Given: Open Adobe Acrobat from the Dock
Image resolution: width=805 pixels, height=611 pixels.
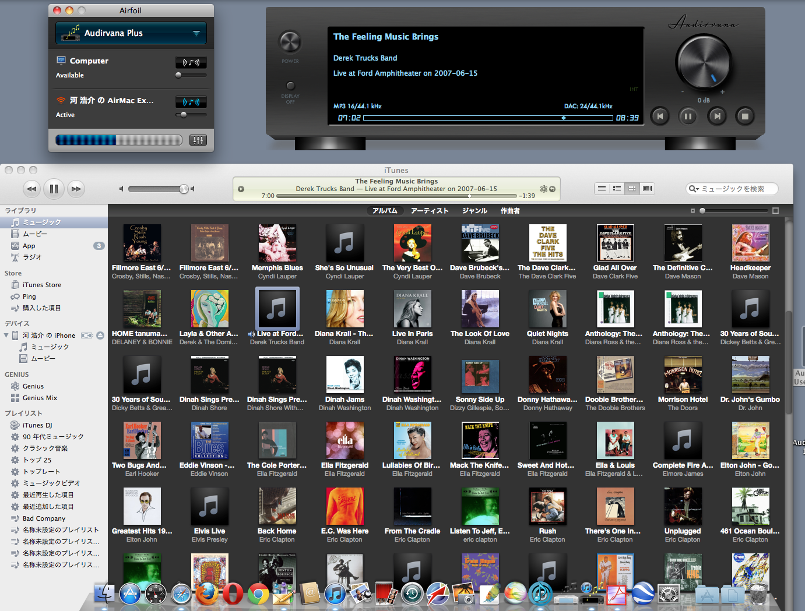Looking at the screenshot, I should [617, 594].
